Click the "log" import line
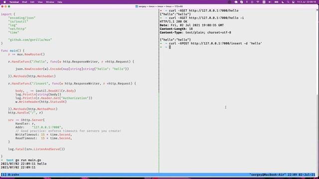The width and height of the screenshot is (319, 179). [12, 25]
